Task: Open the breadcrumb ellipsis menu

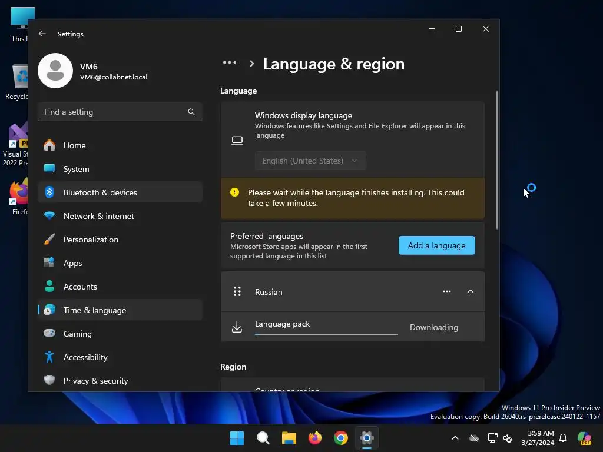Action: pyautogui.click(x=230, y=62)
